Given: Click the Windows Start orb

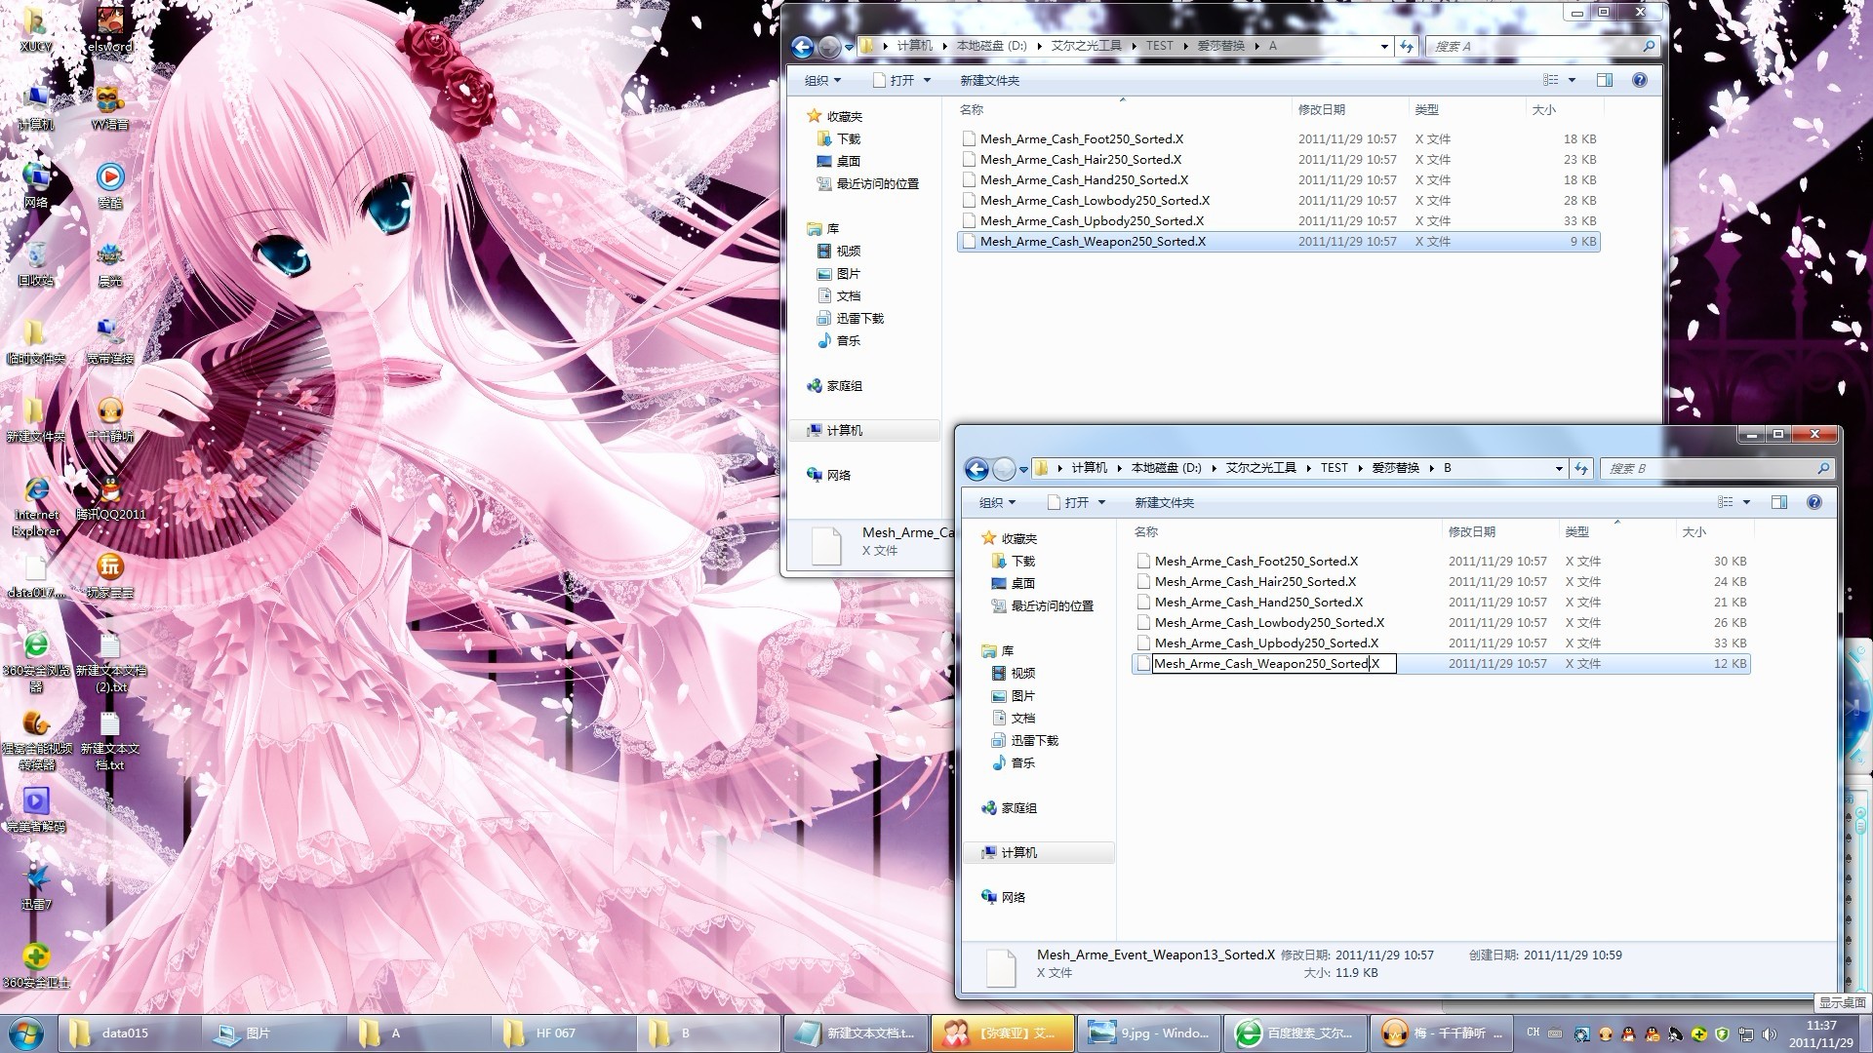Looking at the screenshot, I should (x=26, y=1033).
